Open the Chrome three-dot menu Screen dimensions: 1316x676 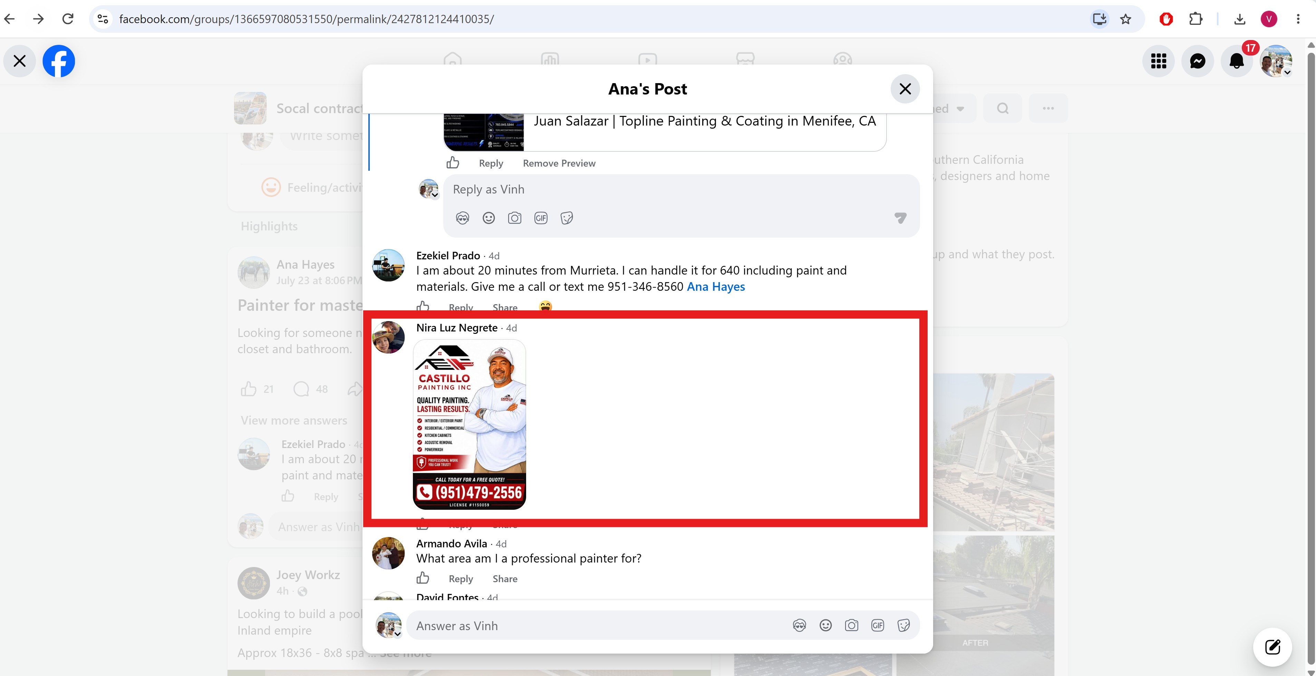coord(1298,19)
